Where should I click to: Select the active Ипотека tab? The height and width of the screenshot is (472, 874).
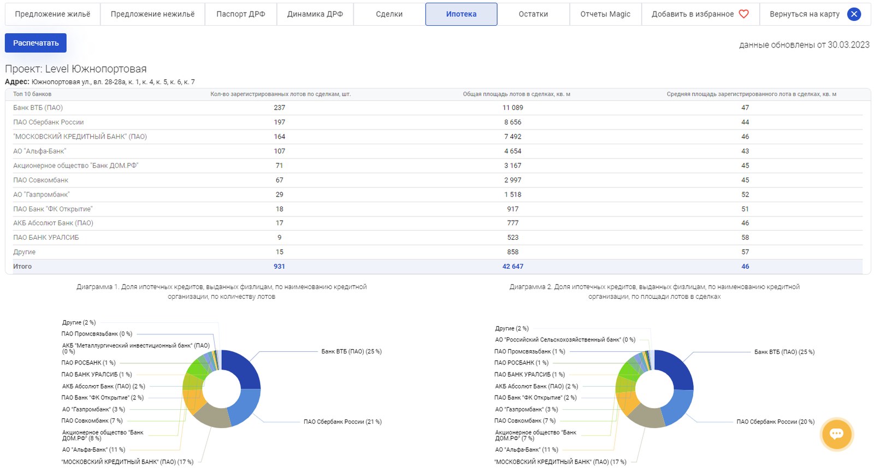pyautogui.click(x=461, y=14)
